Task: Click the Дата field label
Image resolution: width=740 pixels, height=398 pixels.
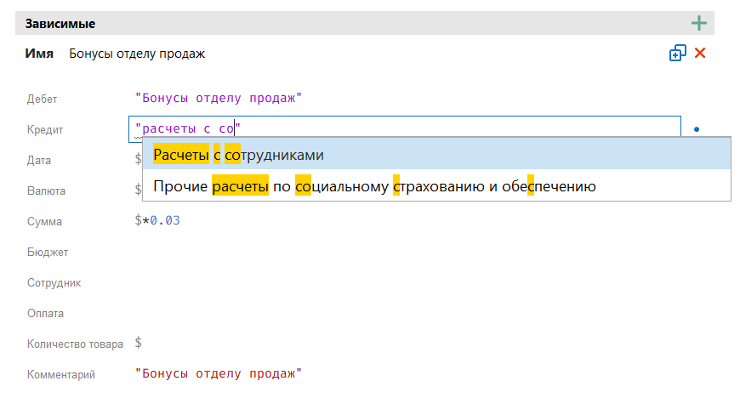Action: click(39, 160)
